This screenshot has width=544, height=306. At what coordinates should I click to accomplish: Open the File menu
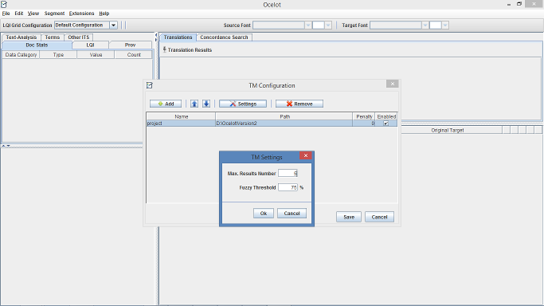(x=6, y=14)
